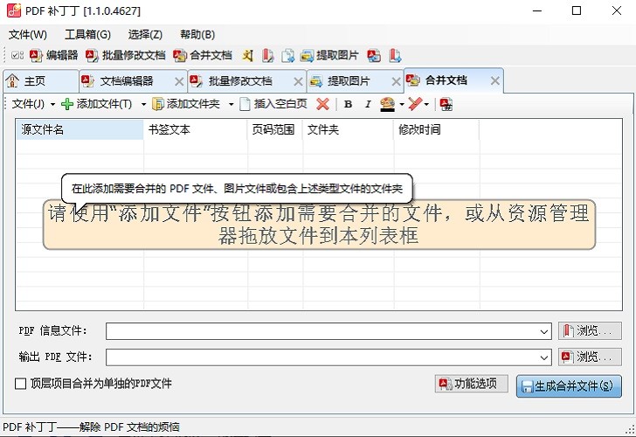Screen dimensions: 636x437
Task: Click 提取图片 in the main toolbar
Action: pos(329,55)
